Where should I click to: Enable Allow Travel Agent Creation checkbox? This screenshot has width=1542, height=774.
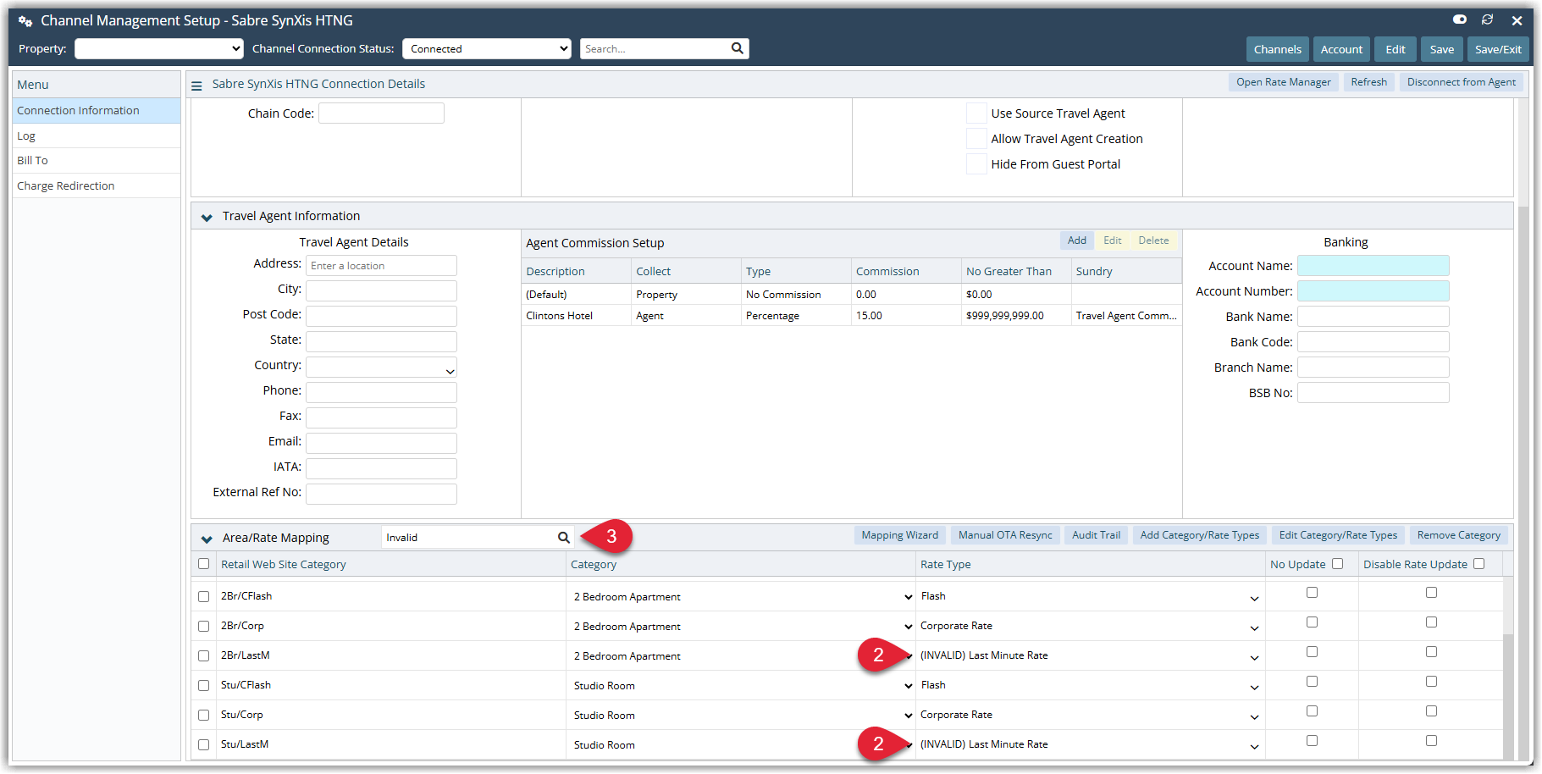click(976, 139)
